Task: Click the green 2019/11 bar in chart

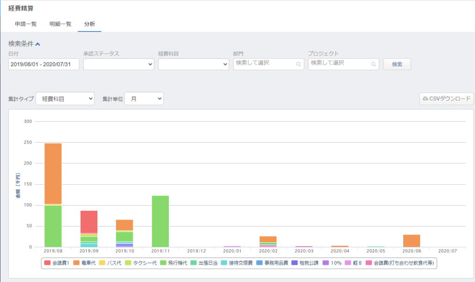Action: [160, 221]
